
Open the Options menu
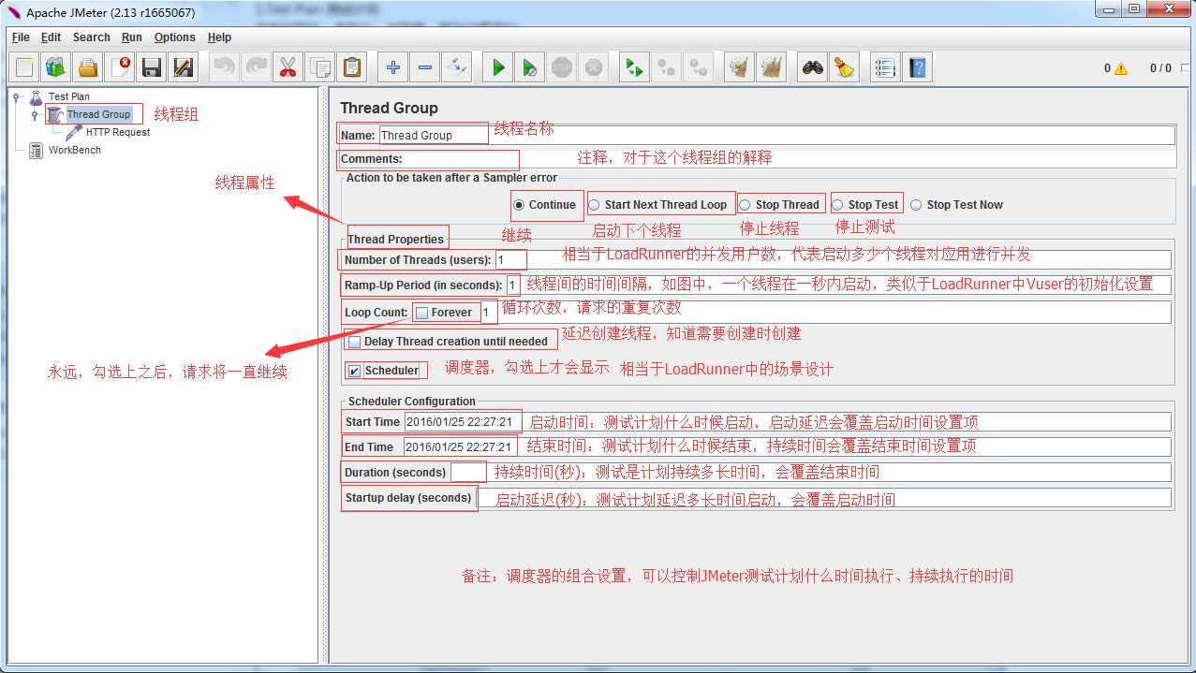[x=175, y=37]
